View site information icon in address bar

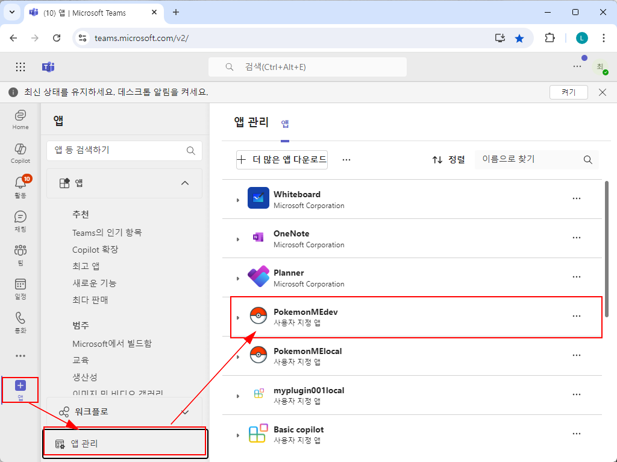coord(83,38)
